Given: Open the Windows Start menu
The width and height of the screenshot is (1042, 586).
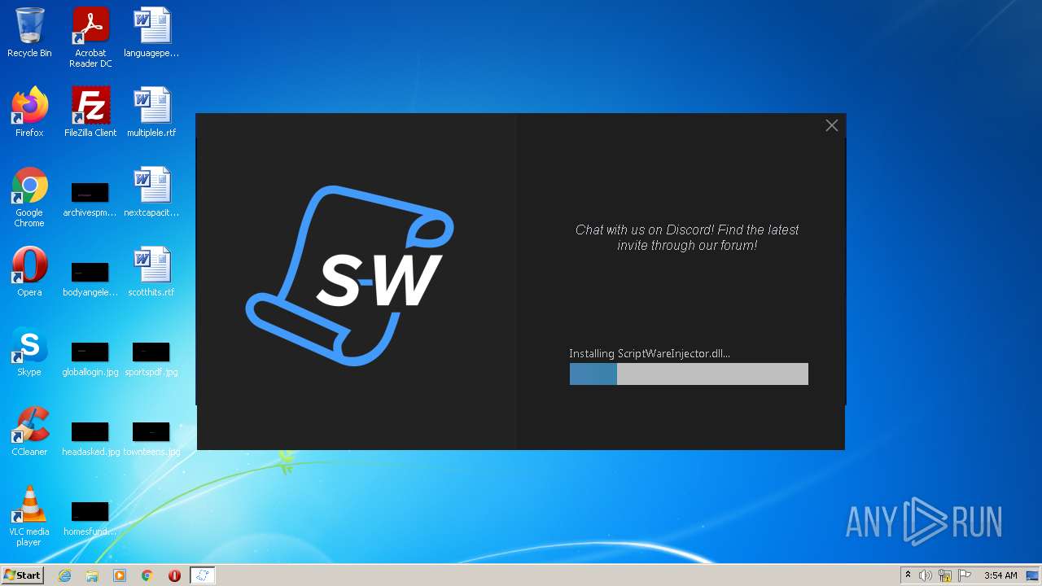Looking at the screenshot, I should 22,575.
